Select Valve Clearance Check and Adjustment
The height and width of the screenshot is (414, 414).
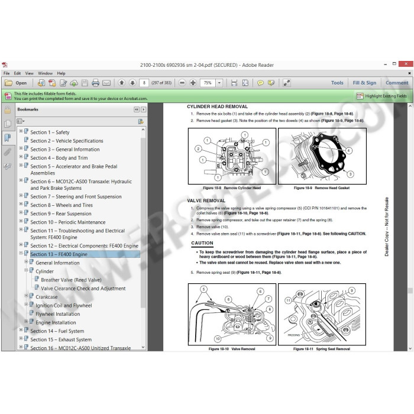click(83, 289)
